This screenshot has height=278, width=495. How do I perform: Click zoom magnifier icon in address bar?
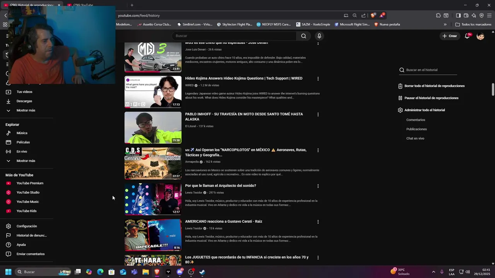click(355, 15)
